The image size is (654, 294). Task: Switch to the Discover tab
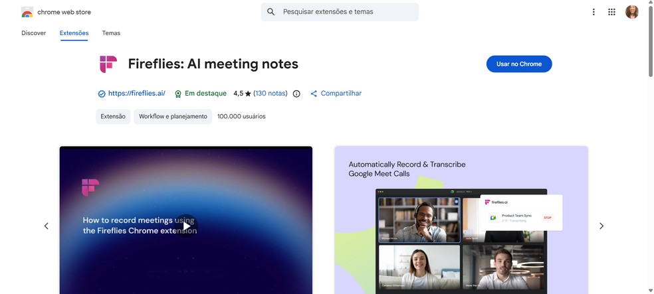pos(34,33)
